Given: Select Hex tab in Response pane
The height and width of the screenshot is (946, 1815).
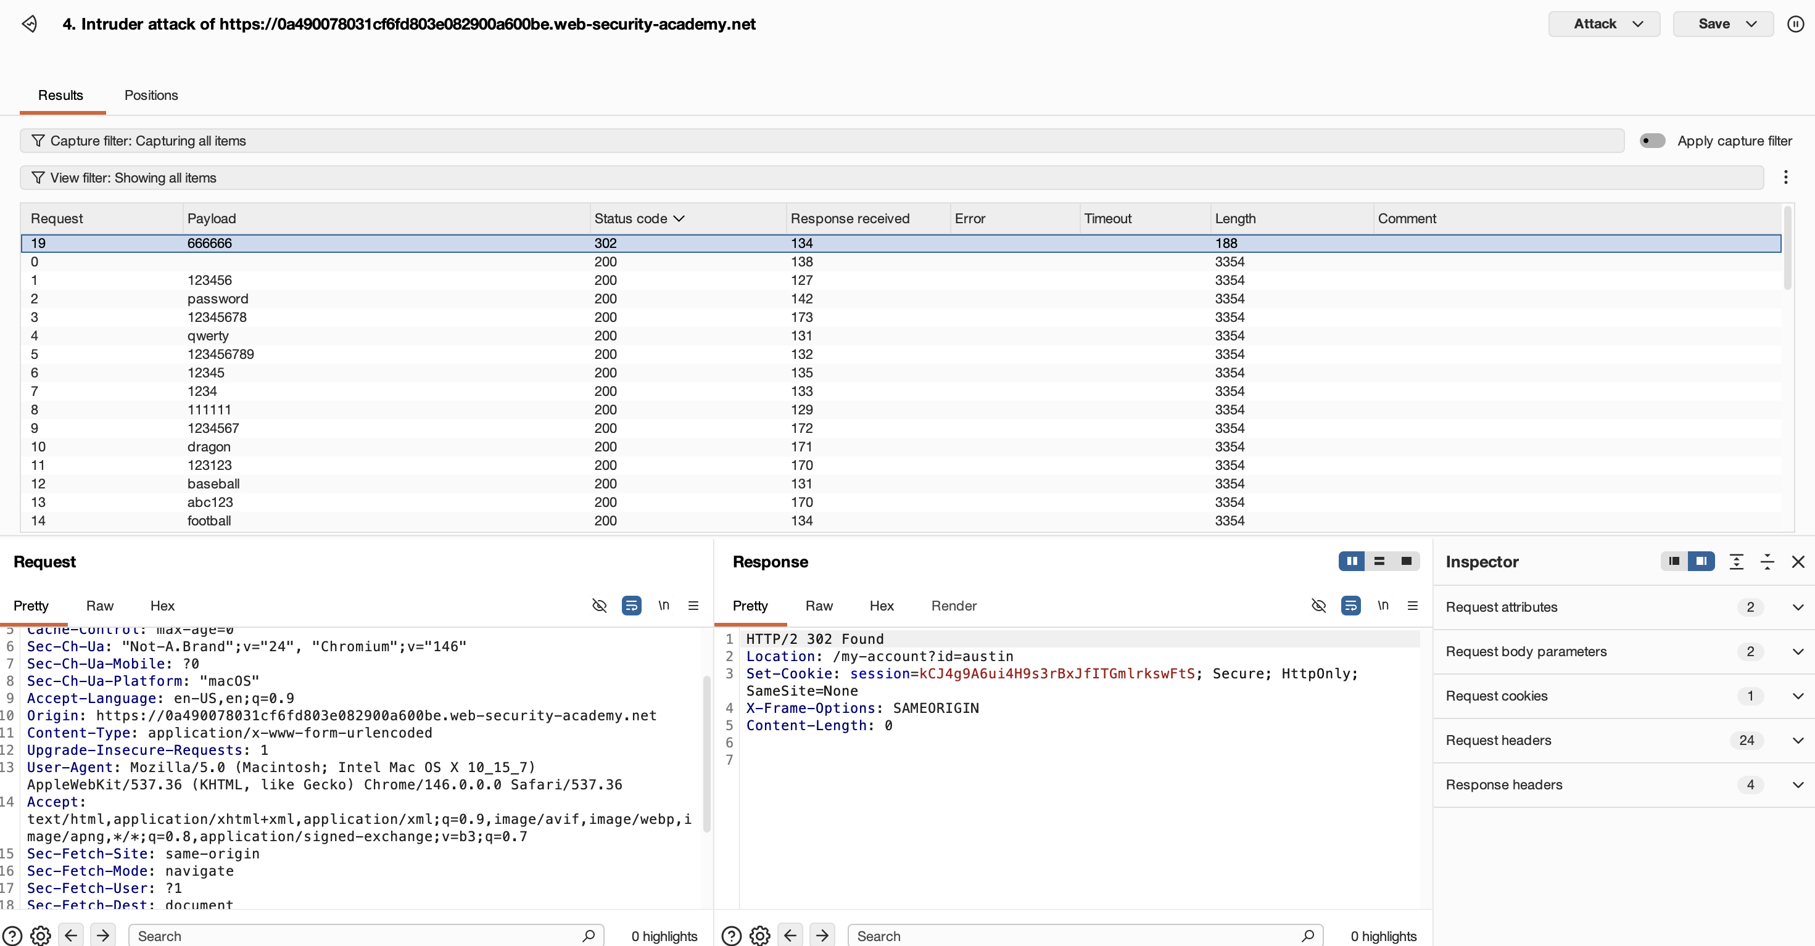Looking at the screenshot, I should [881, 606].
